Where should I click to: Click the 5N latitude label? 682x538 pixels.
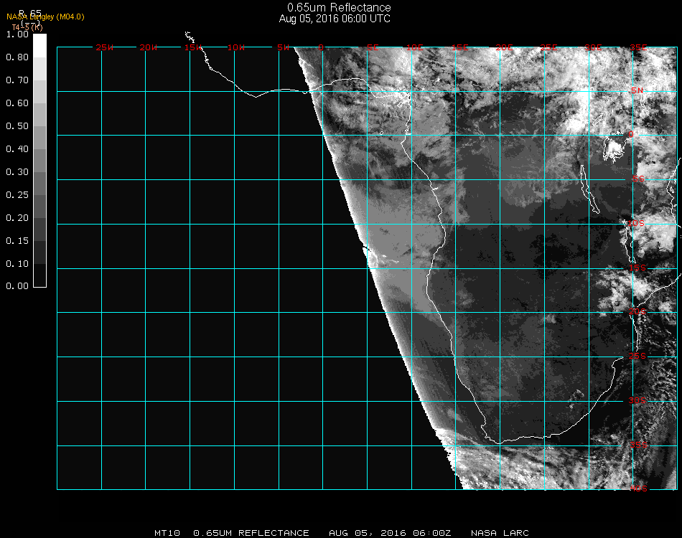tap(637, 91)
